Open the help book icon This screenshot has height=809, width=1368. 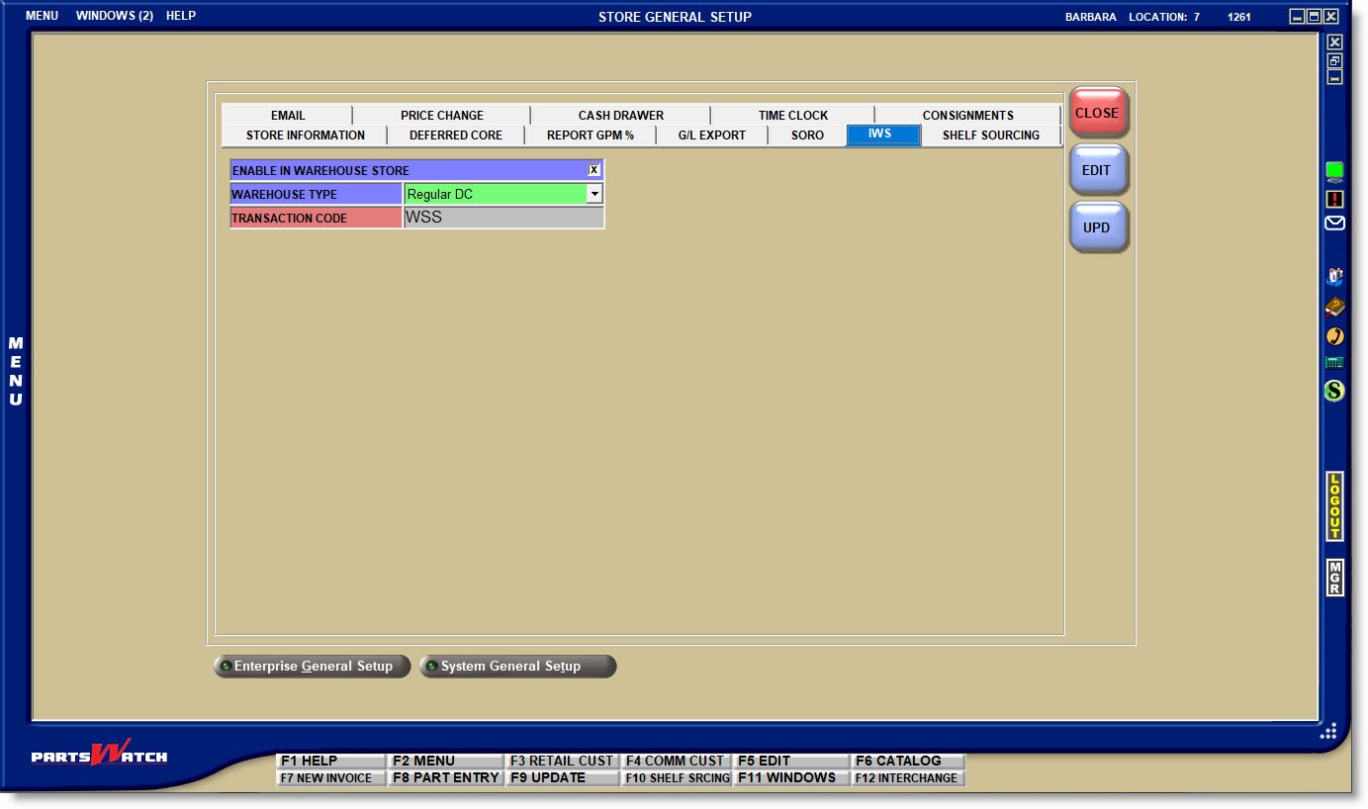[1334, 307]
